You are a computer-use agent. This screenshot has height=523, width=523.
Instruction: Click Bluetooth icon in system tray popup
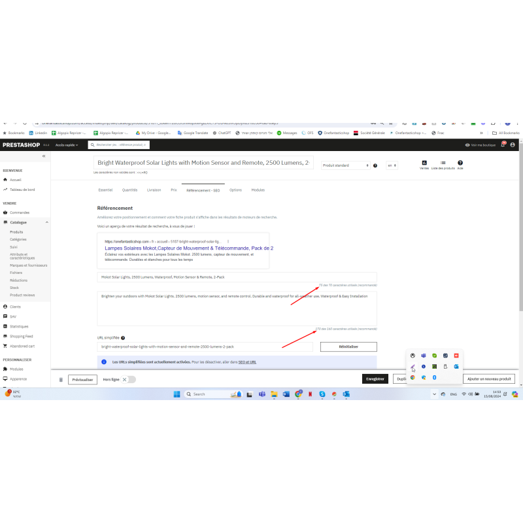coord(434,377)
